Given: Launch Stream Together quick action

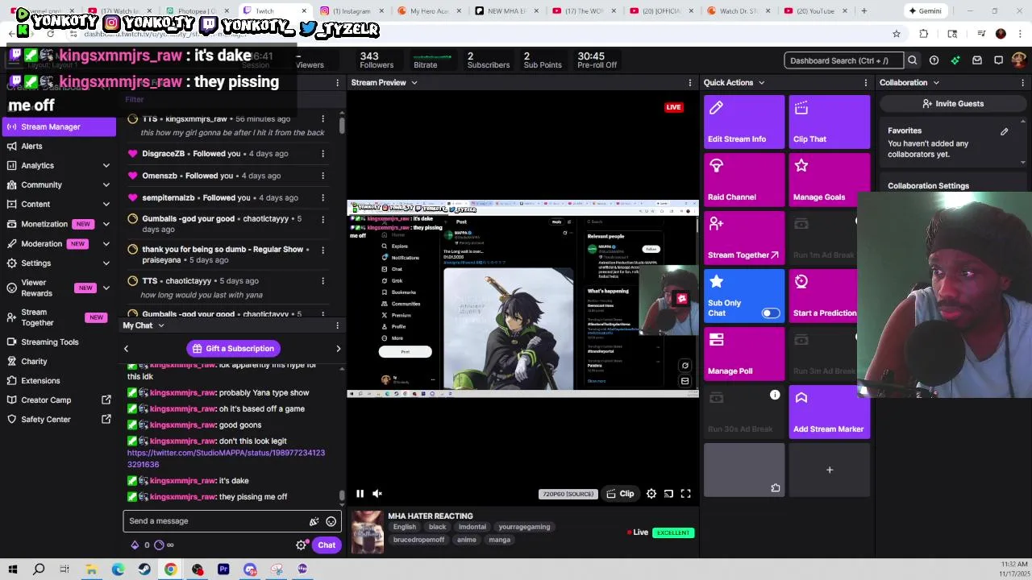Looking at the screenshot, I should coord(743,238).
